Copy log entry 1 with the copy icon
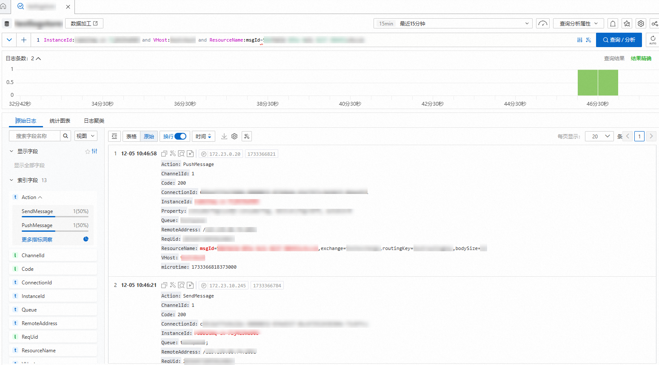The image size is (659, 365). 164,154
